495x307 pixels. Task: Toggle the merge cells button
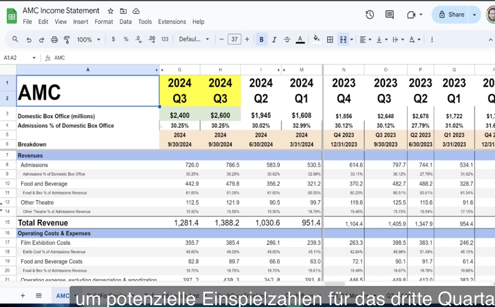pyautogui.click(x=343, y=39)
